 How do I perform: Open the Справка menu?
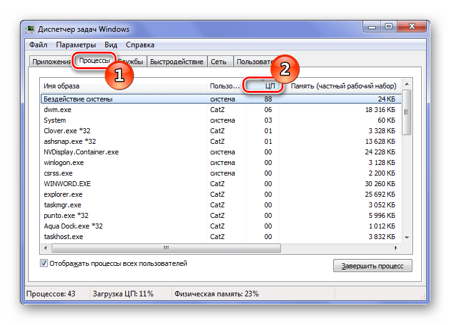pos(140,45)
